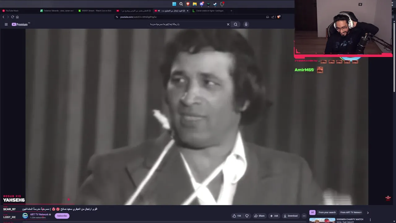Click the YAHSEH6 resub overlay name
The width and height of the screenshot is (396, 223).
14,200
